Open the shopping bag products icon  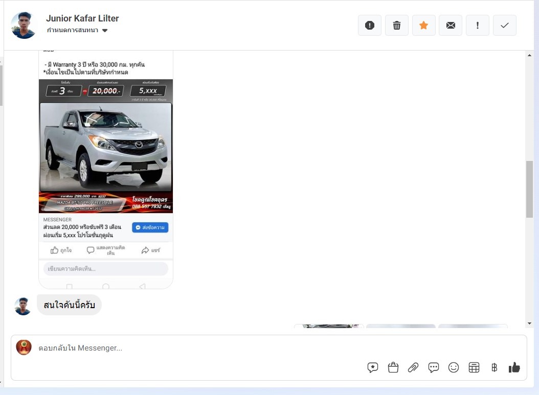(x=393, y=367)
